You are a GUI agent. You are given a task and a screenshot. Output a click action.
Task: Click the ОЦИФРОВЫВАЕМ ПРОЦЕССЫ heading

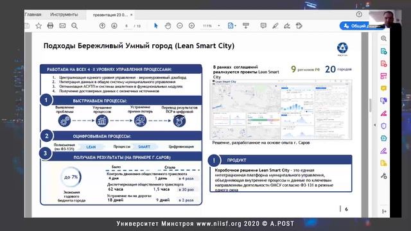coord(102,137)
